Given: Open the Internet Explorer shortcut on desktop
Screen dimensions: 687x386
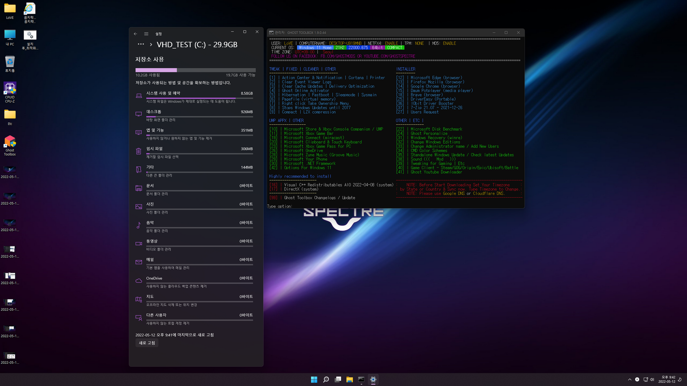Looking at the screenshot, I should click(30, 13).
